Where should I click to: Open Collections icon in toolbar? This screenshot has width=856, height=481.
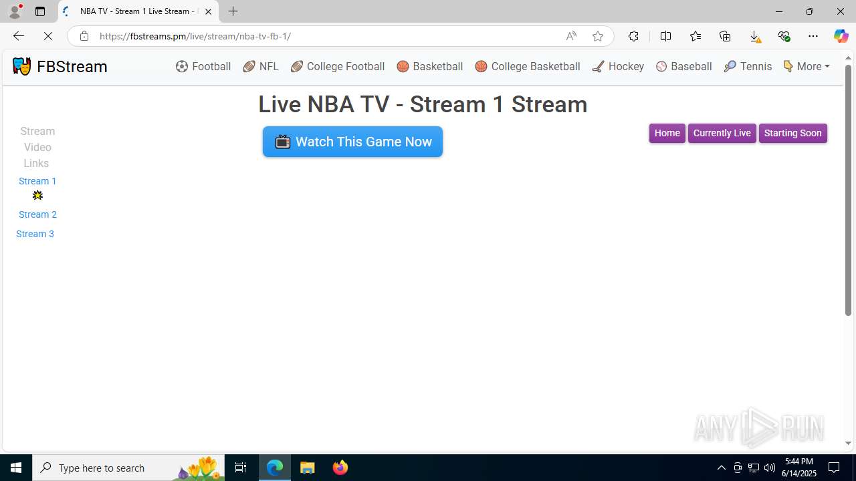pos(725,36)
